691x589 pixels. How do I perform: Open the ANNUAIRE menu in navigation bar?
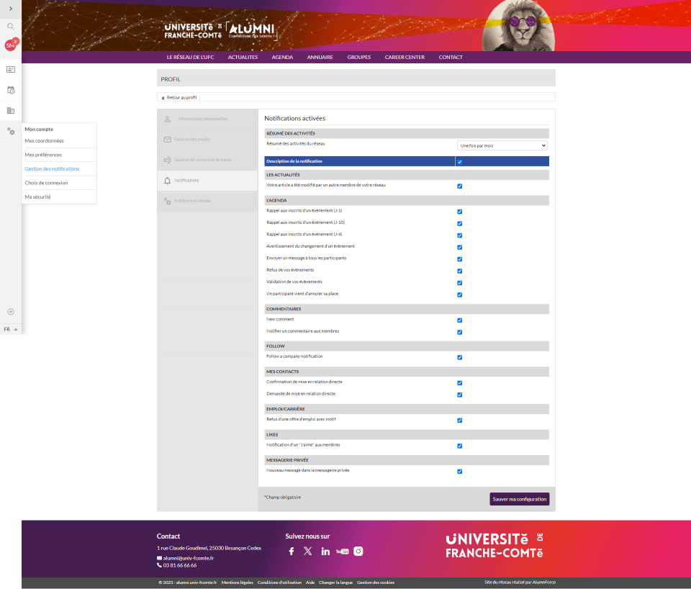click(x=320, y=57)
